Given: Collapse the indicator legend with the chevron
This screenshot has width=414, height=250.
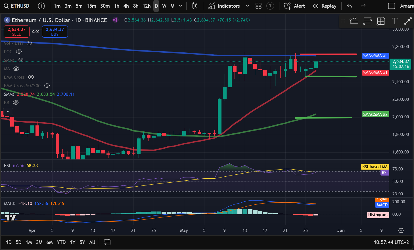Looking at the screenshot, I should pyautogui.click(x=8, y=112).
